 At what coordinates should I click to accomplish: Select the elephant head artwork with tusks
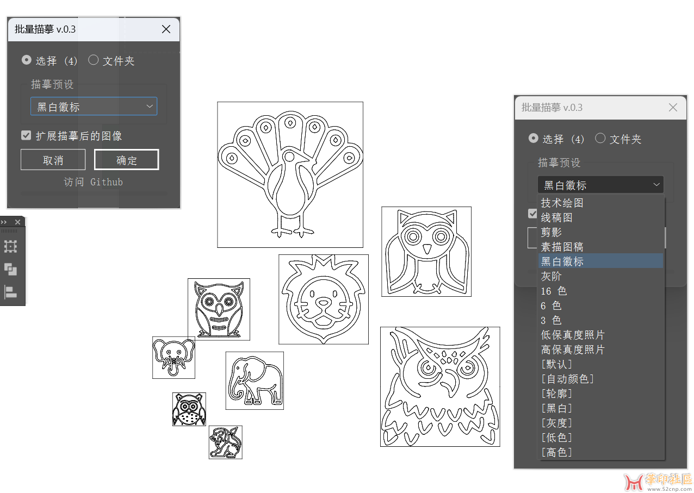tap(173, 358)
